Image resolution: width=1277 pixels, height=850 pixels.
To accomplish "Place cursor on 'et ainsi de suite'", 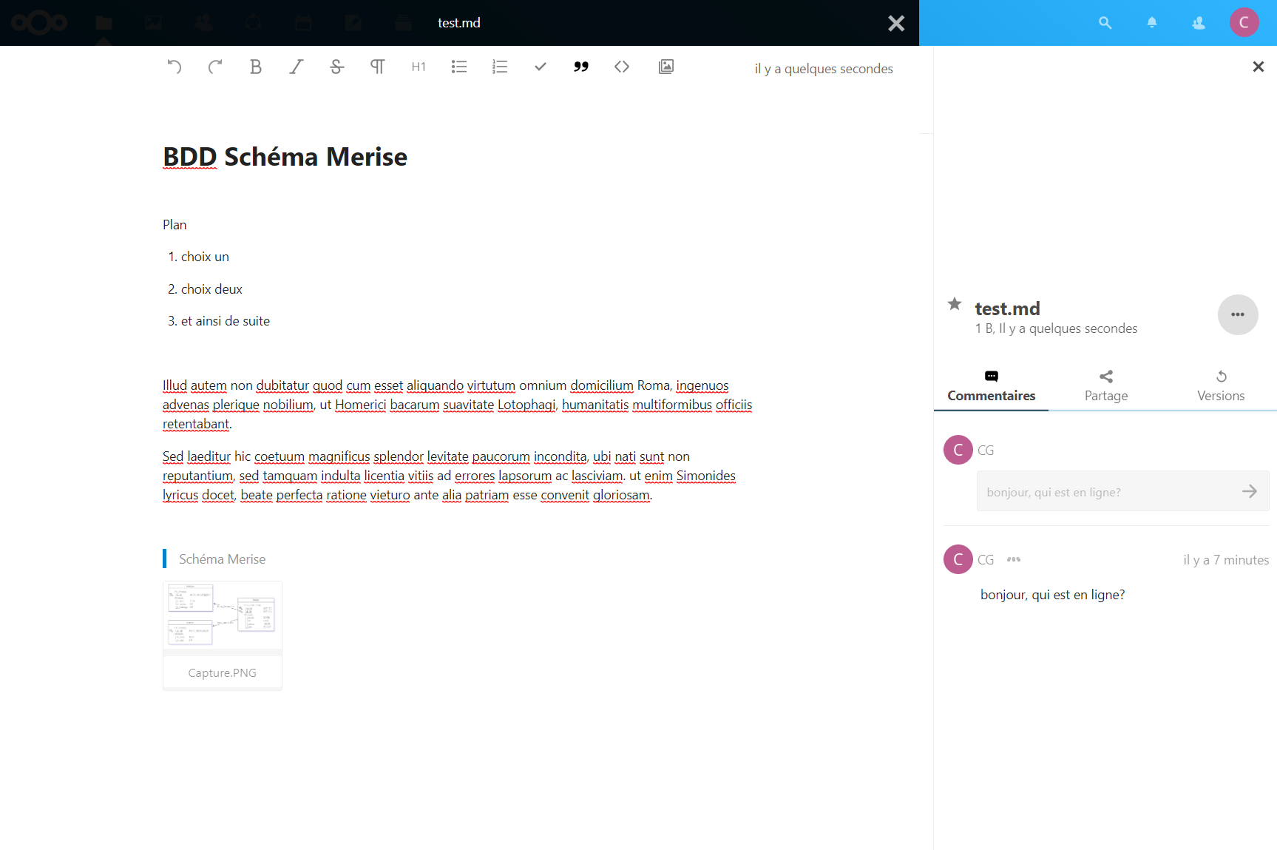I will tap(226, 321).
